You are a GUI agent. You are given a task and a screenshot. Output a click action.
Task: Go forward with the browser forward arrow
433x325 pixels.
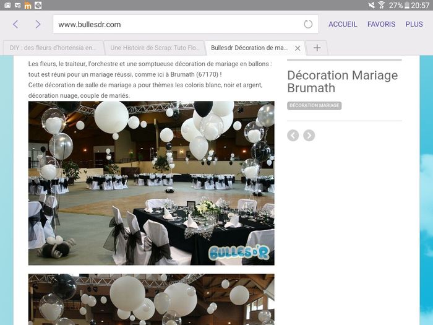(x=38, y=24)
